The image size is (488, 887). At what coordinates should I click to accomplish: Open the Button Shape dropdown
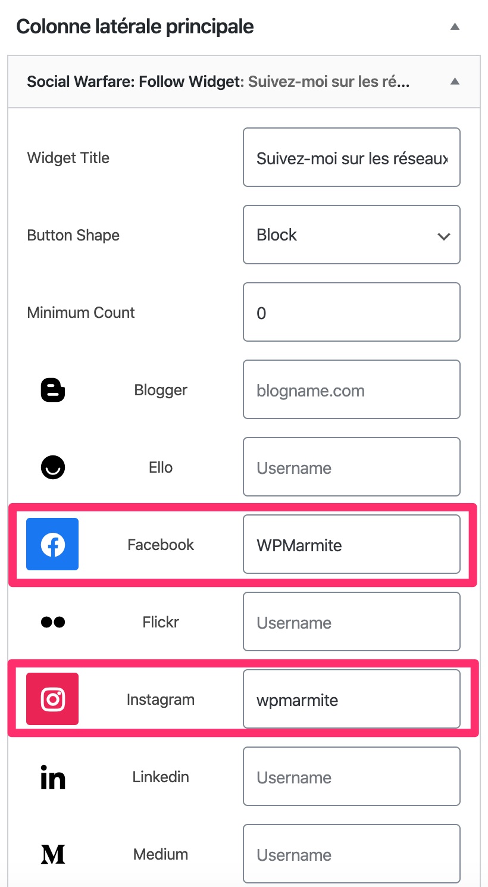click(x=351, y=235)
